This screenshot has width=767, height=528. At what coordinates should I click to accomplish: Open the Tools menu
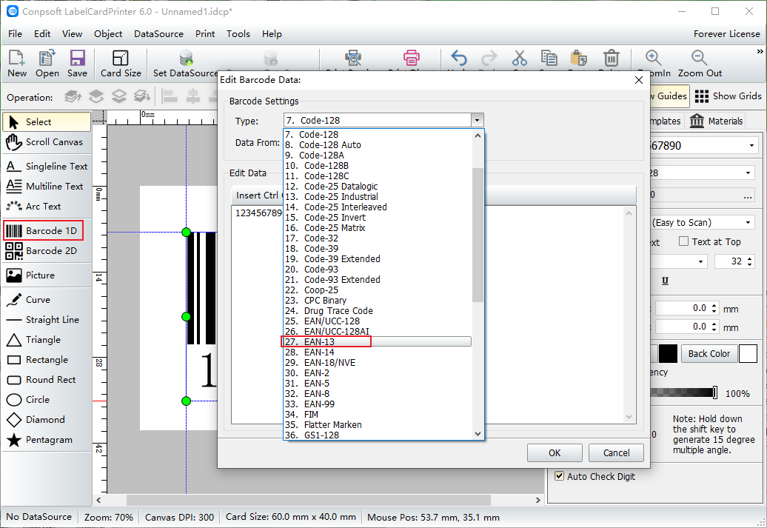click(x=238, y=34)
